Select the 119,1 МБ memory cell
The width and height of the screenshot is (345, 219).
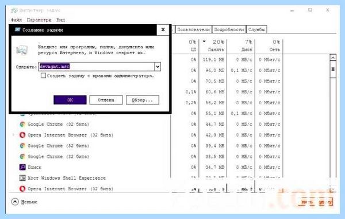tap(213, 59)
